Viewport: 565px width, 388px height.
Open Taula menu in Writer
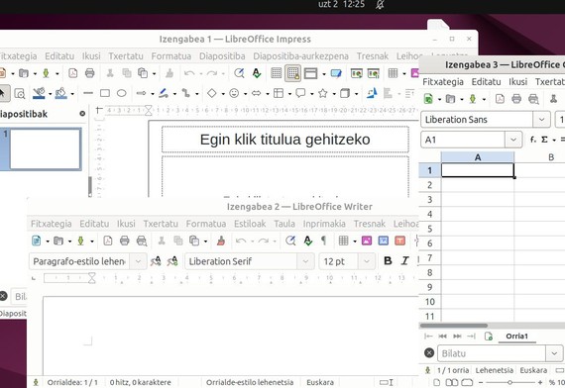click(284, 224)
